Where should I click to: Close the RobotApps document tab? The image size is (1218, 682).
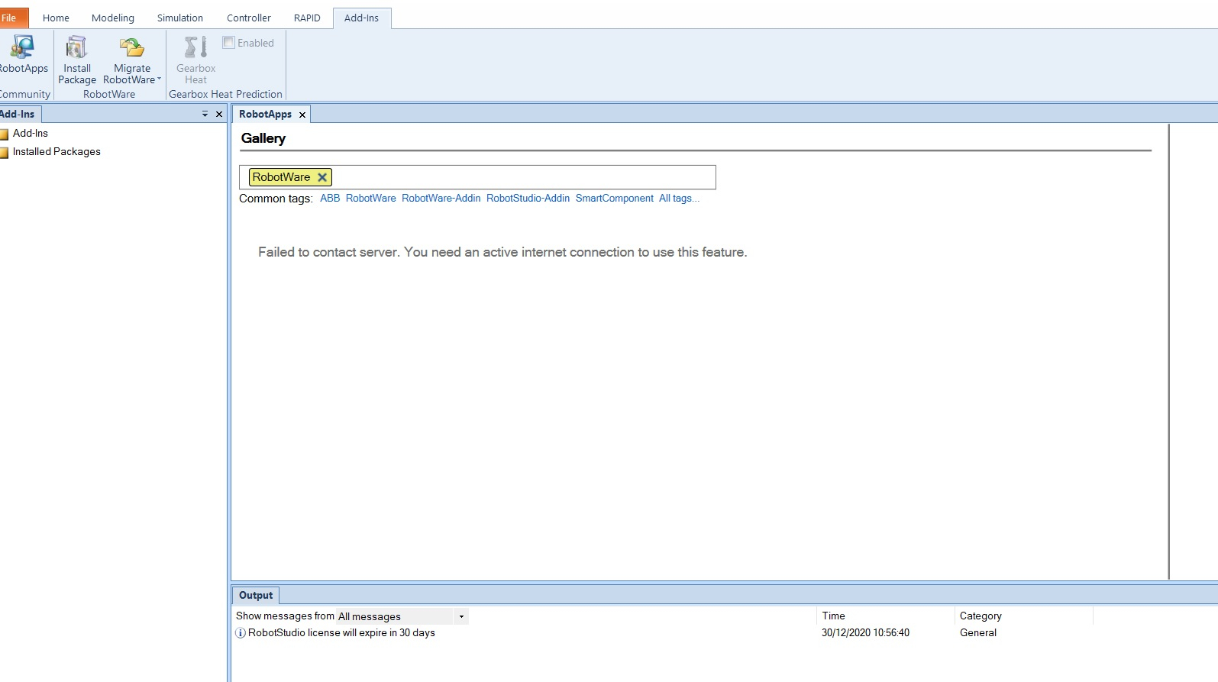[302, 115]
